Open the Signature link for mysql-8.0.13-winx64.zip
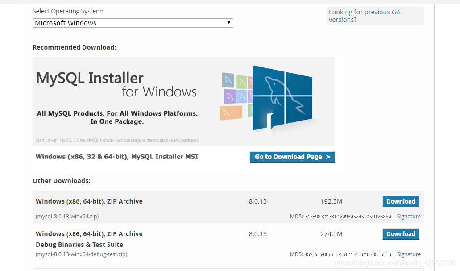460x271 pixels. (x=409, y=217)
